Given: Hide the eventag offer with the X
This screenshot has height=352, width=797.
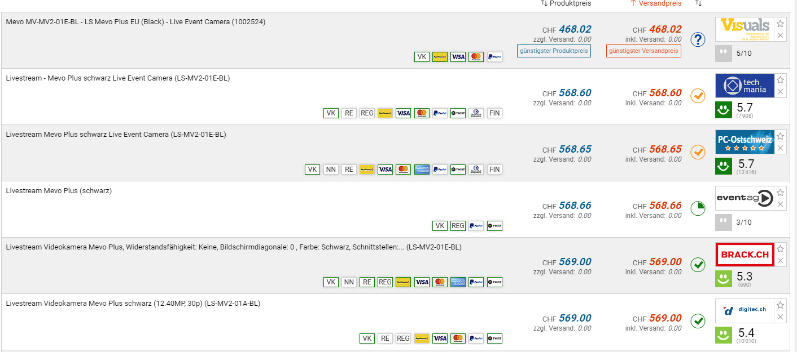Looking at the screenshot, I should pos(780,204).
